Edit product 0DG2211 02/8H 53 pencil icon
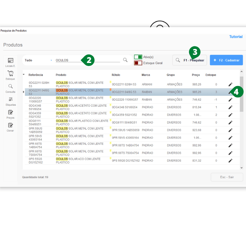246x248 pixels. 230,85
